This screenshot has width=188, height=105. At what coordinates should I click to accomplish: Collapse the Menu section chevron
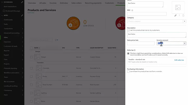(2, 15)
